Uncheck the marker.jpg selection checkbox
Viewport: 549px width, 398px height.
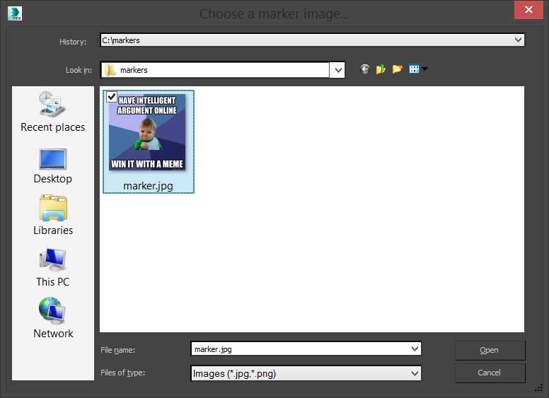pyautogui.click(x=112, y=97)
